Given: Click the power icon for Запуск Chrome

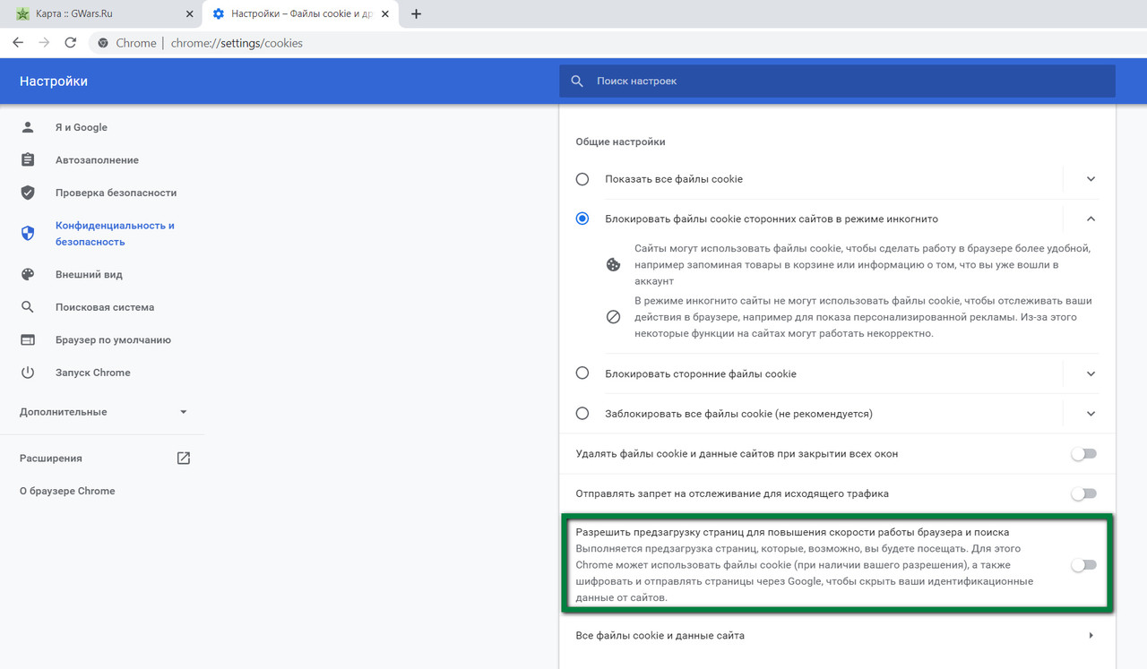Looking at the screenshot, I should (x=28, y=373).
